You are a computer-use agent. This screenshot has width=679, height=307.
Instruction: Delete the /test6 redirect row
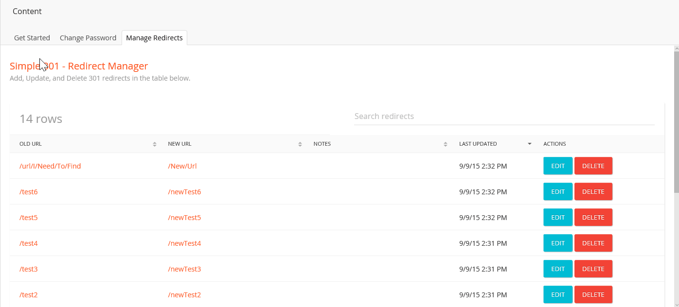[593, 192]
